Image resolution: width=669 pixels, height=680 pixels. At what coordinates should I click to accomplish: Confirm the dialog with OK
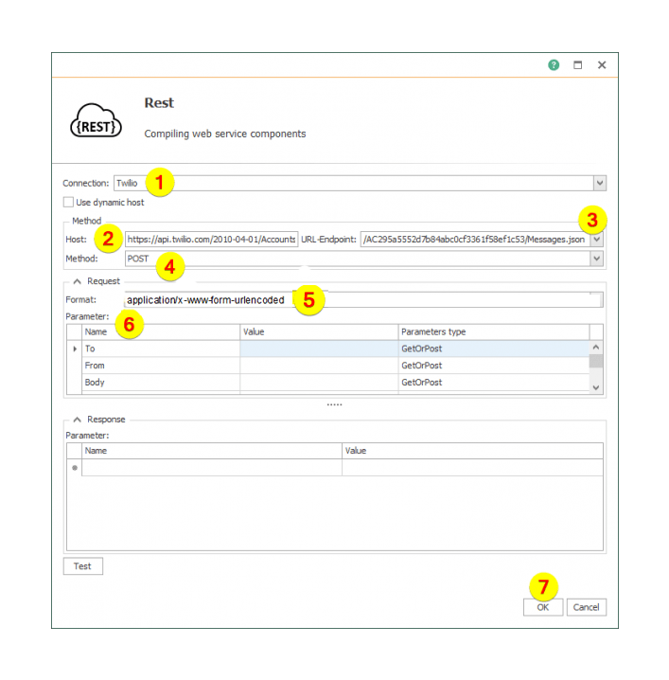point(542,607)
